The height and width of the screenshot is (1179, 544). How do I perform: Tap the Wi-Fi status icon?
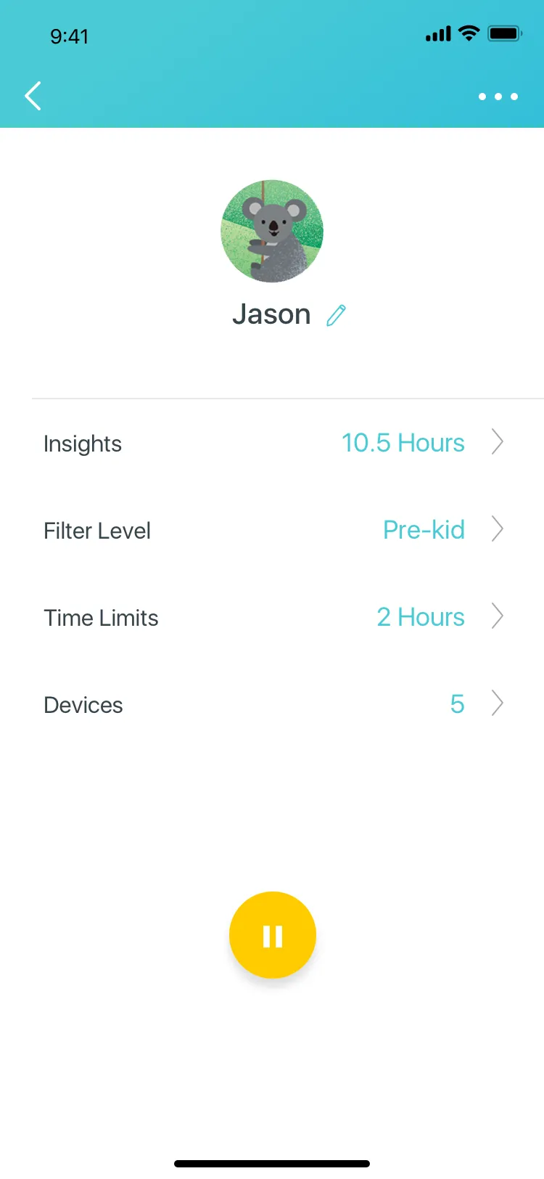[469, 33]
